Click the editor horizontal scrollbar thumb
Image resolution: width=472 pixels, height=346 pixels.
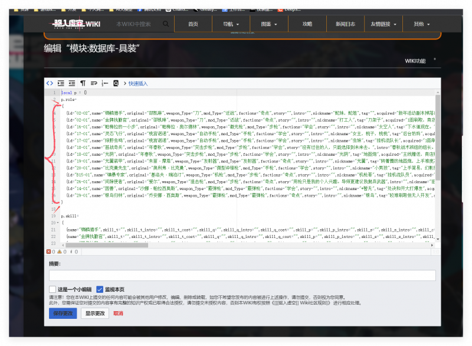click(x=107, y=245)
